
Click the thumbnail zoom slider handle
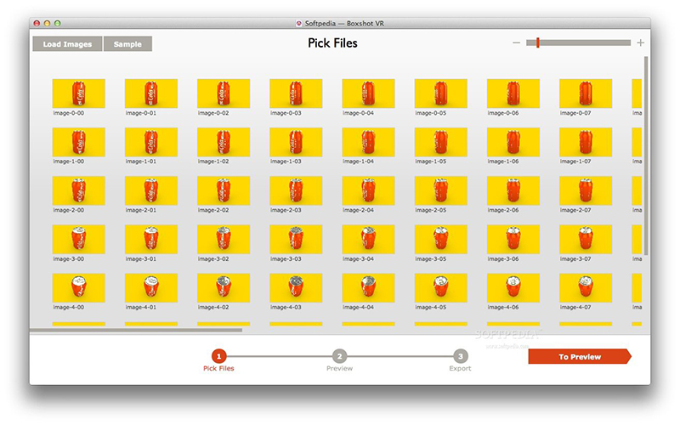coord(538,42)
